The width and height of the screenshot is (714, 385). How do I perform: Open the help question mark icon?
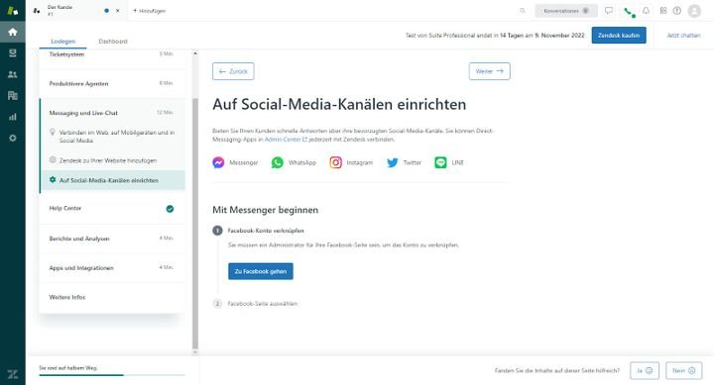[x=677, y=11]
